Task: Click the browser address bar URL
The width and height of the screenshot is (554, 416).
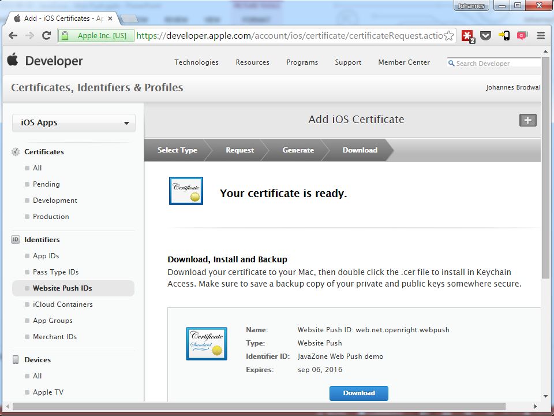Action: [290, 36]
